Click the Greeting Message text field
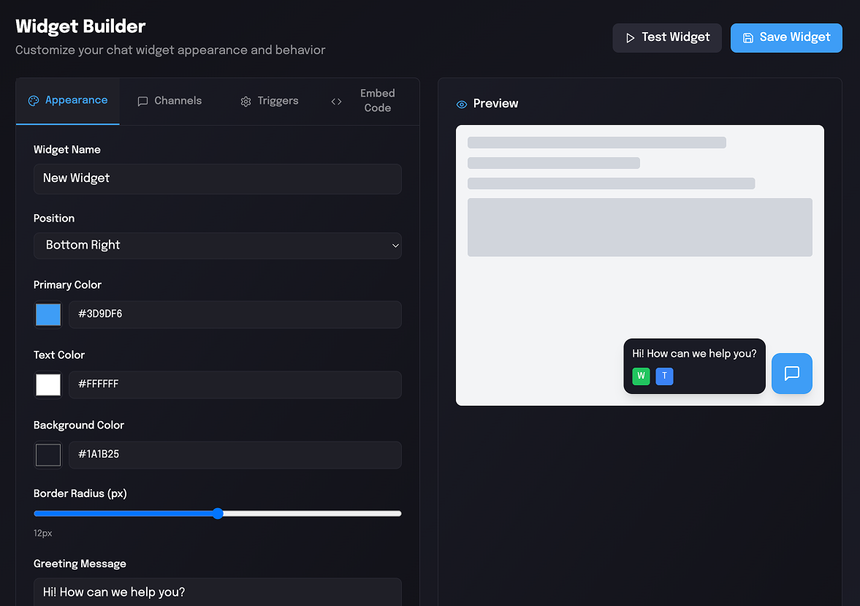The image size is (860, 606). coord(218,592)
